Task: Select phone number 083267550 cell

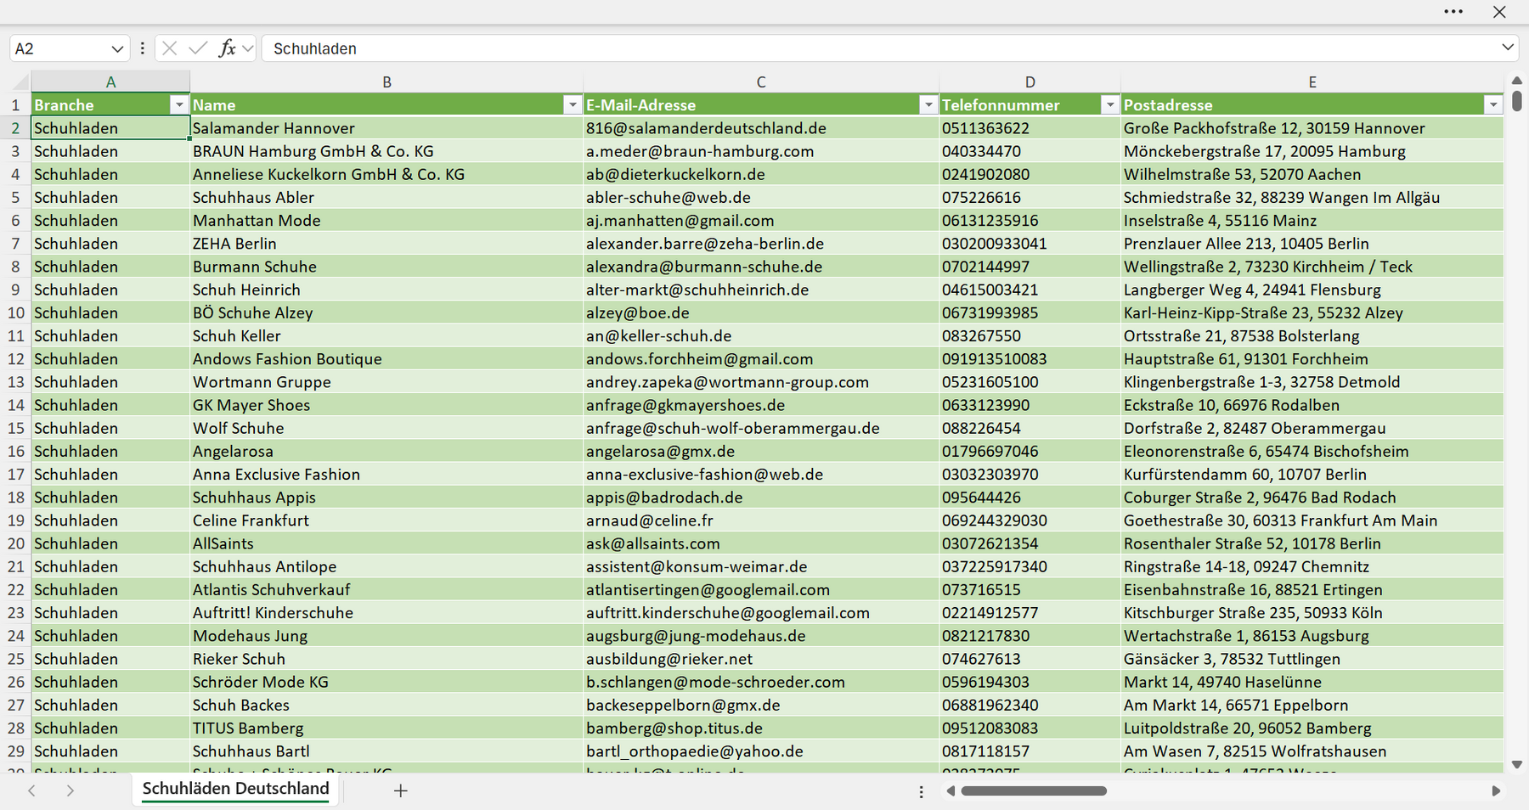Action: pos(1030,336)
